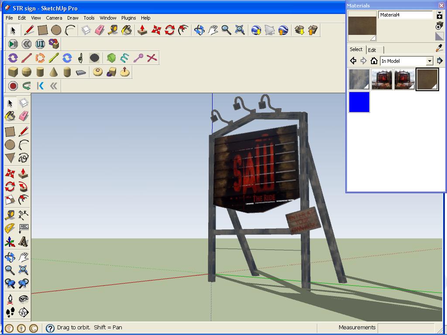Select the Scale tool in left toolbar
The image size is (447, 335).
10,200
